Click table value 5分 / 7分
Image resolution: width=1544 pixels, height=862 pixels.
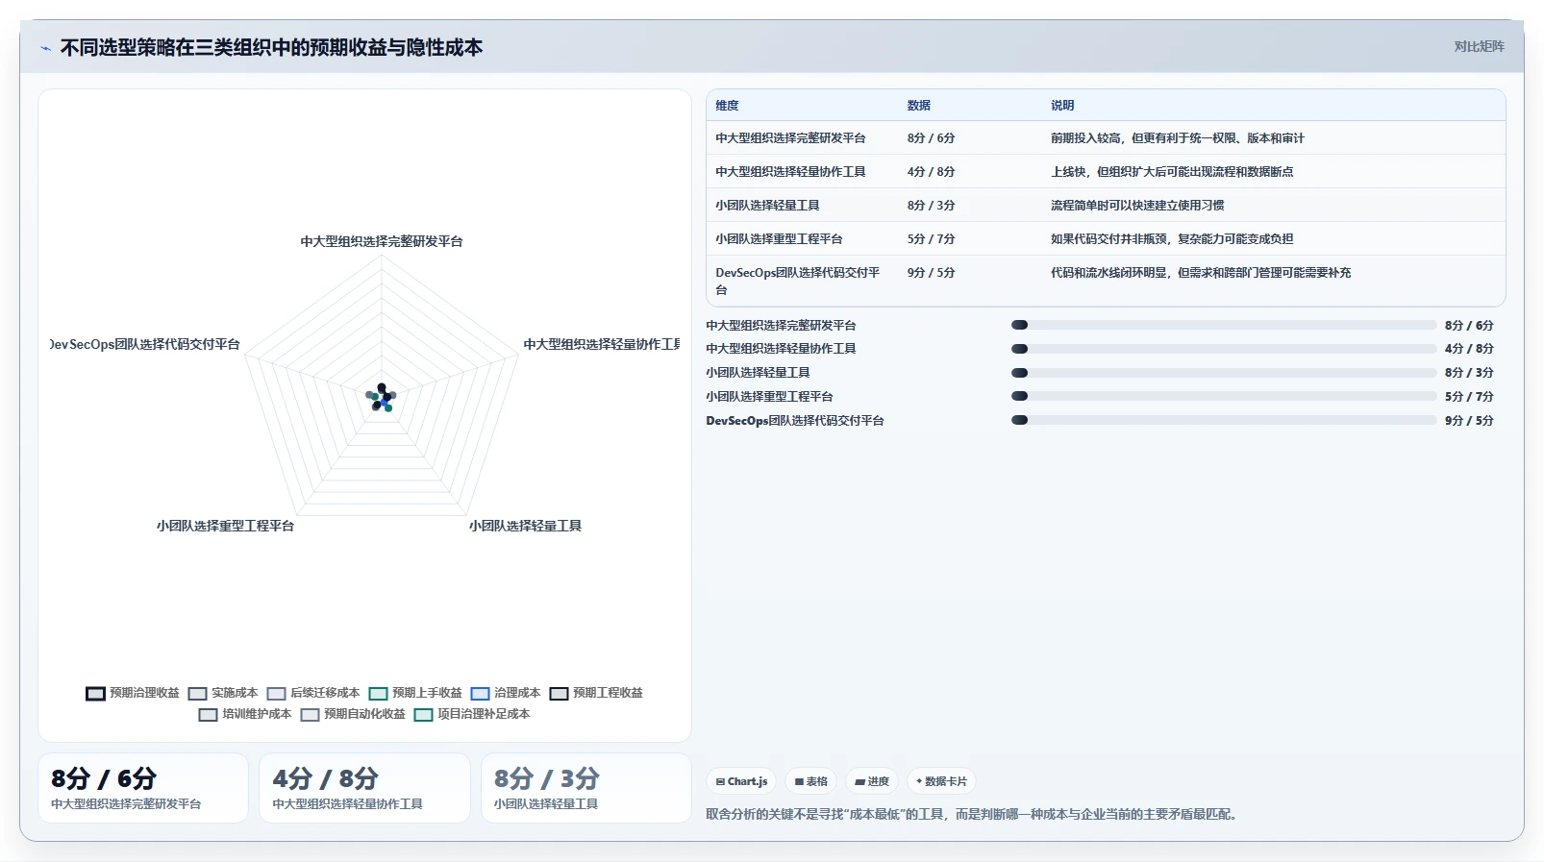coord(931,239)
